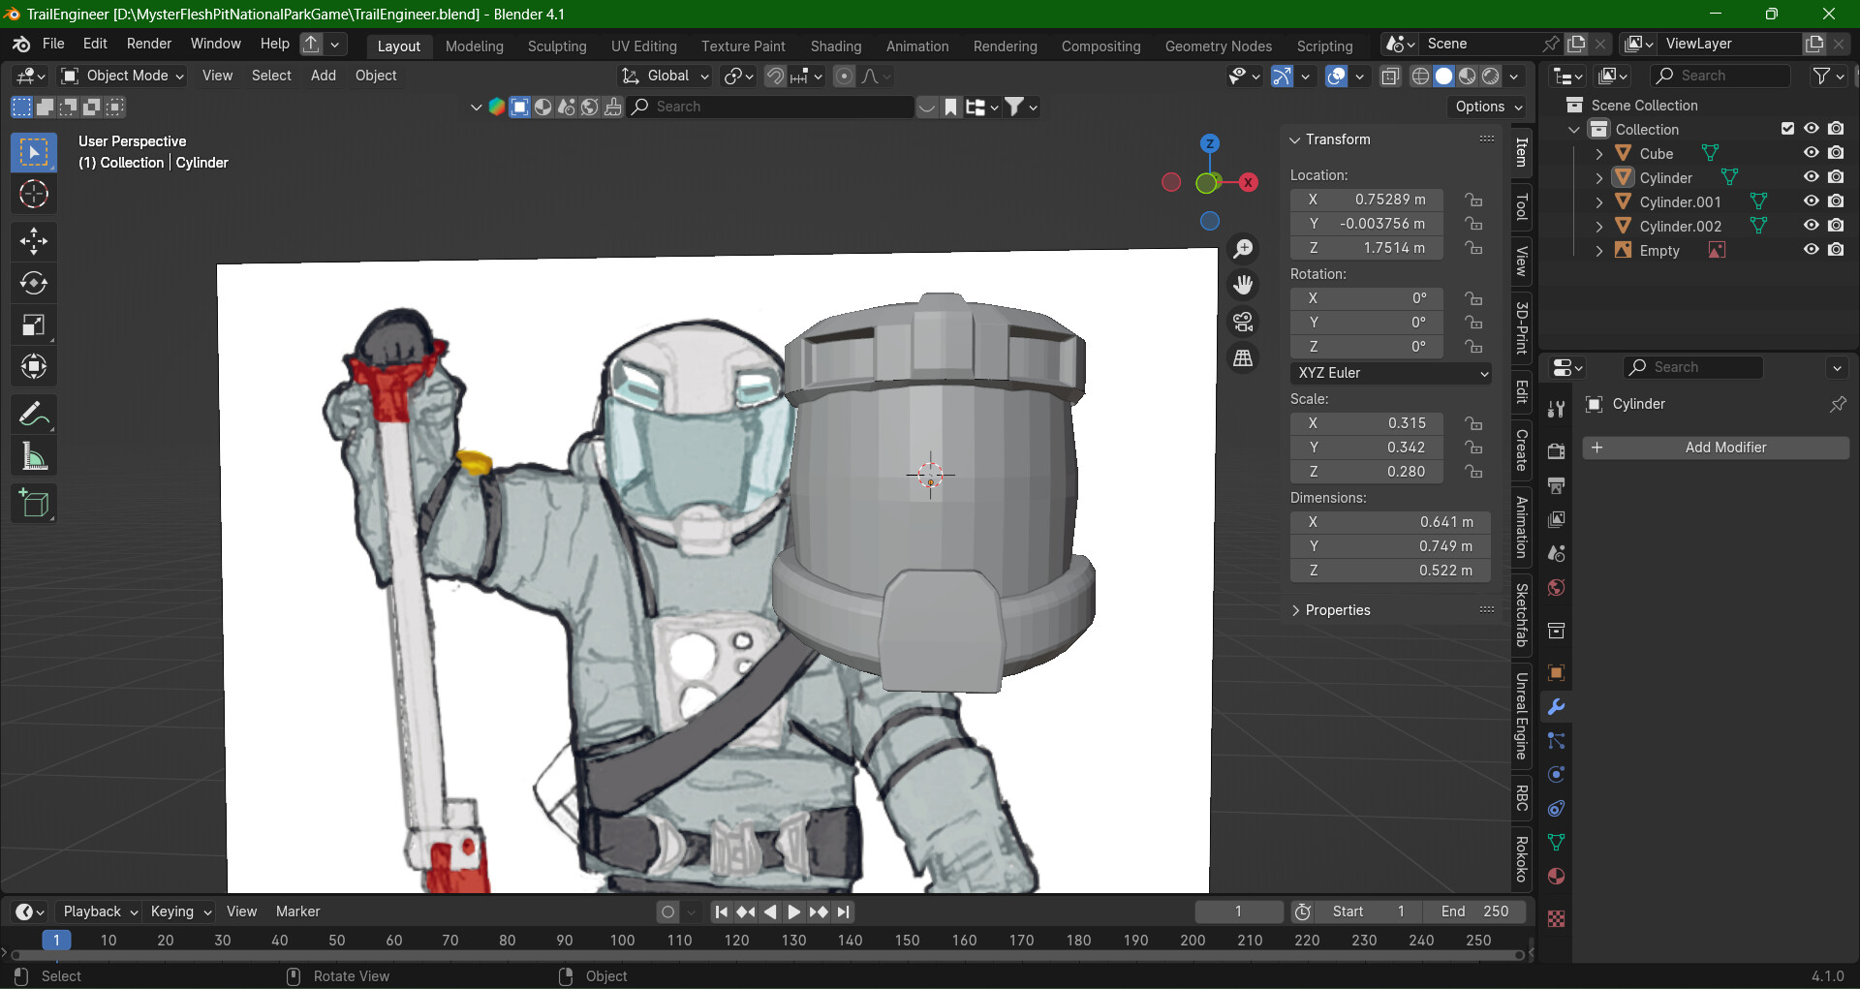Select the Add Cube tool
Image resolution: width=1860 pixels, height=989 pixels.
pos(34,503)
